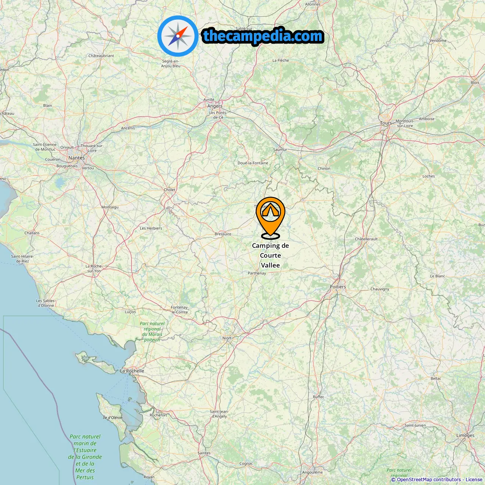The height and width of the screenshot is (485, 485).
Task: Click the La Rochelle city label
Action: [132, 371]
